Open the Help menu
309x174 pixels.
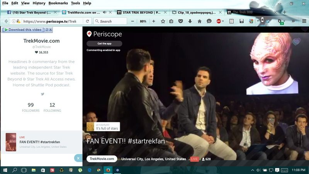(x=87, y=3)
